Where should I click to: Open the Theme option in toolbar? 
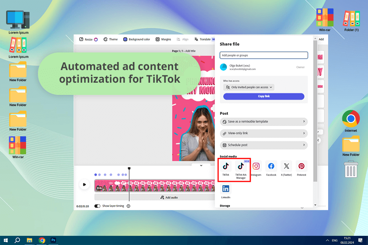pyautogui.click(x=110, y=39)
